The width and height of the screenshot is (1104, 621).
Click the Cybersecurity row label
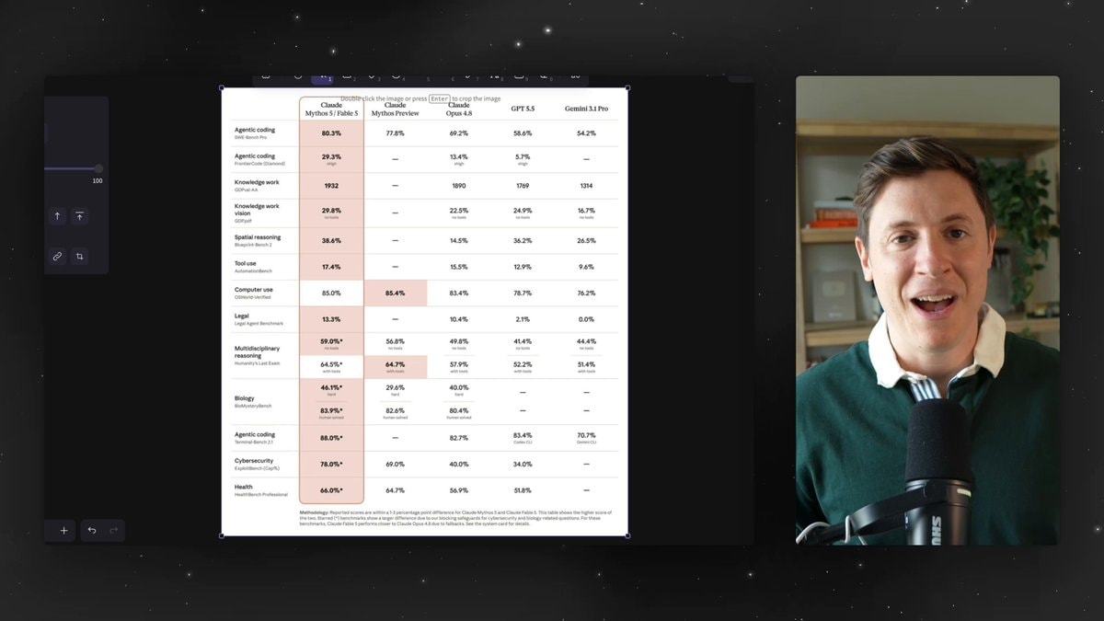(255, 464)
